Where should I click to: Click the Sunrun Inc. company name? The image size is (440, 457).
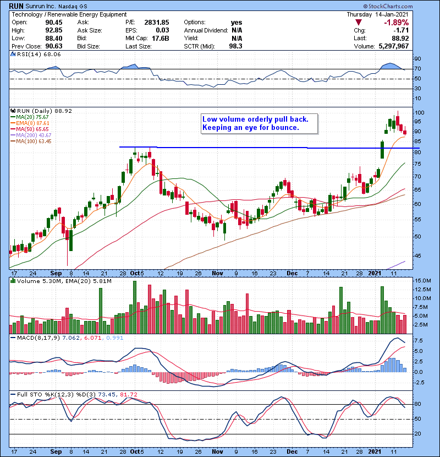click(x=41, y=6)
